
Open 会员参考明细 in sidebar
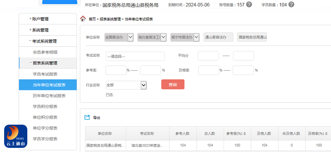[45, 52]
